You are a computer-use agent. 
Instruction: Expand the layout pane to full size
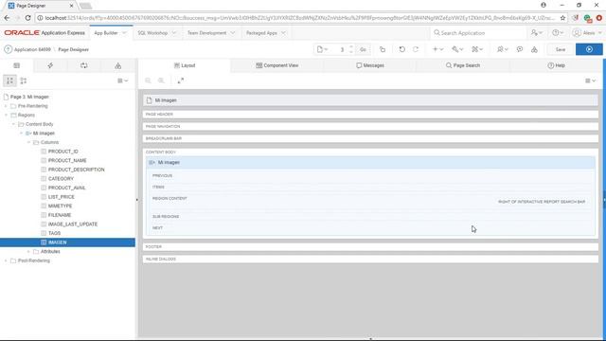click(181, 81)
